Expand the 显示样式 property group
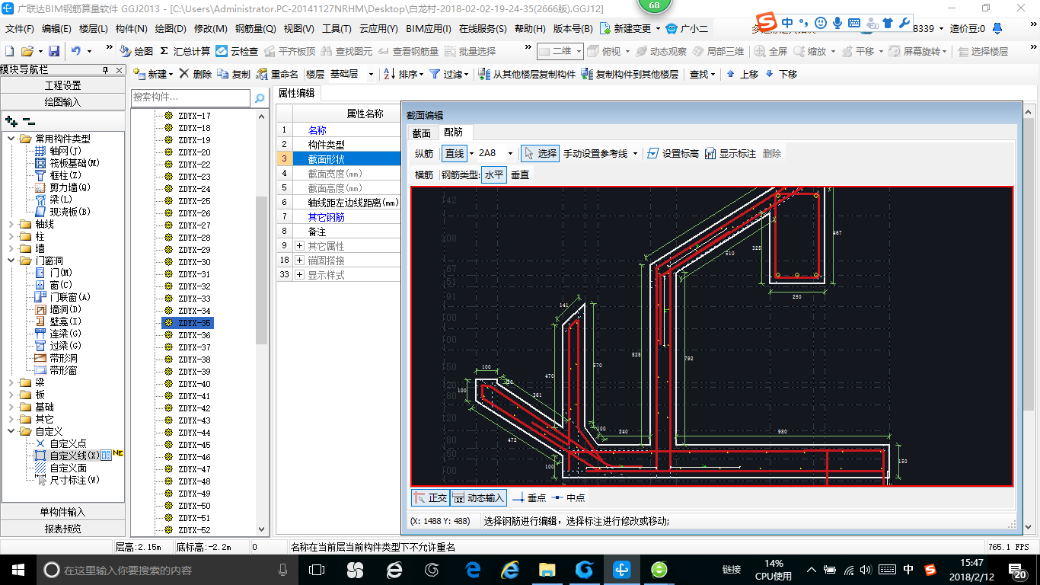Viewport: 1040px width, 585px height. pyautogui.click(x=300, y=275)
